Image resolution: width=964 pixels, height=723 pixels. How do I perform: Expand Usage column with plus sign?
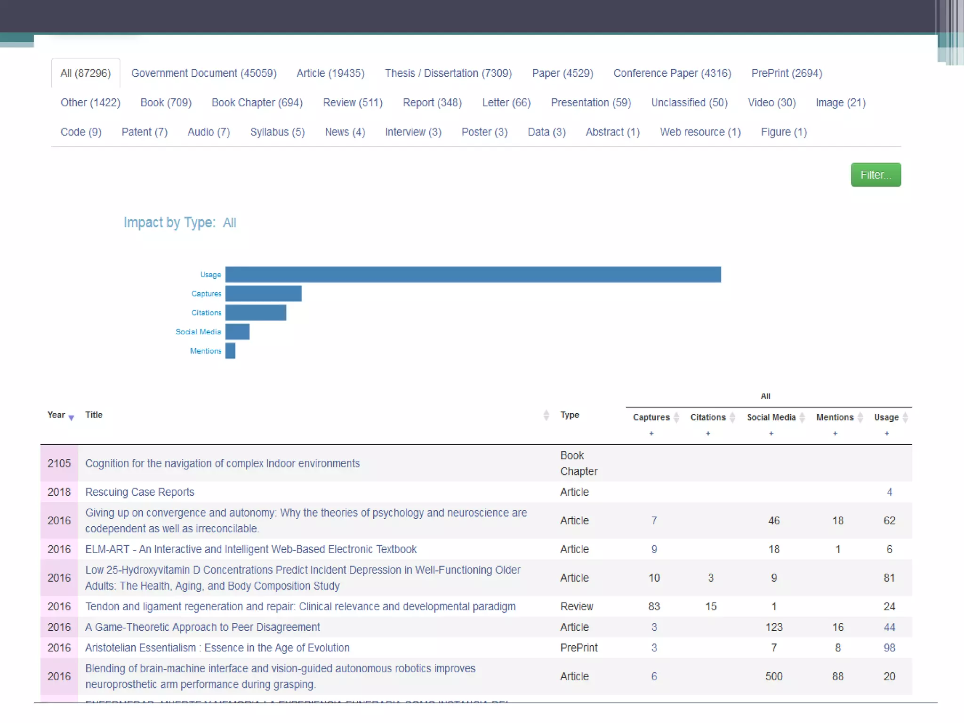pyautogui.click(x=887, y=433)
